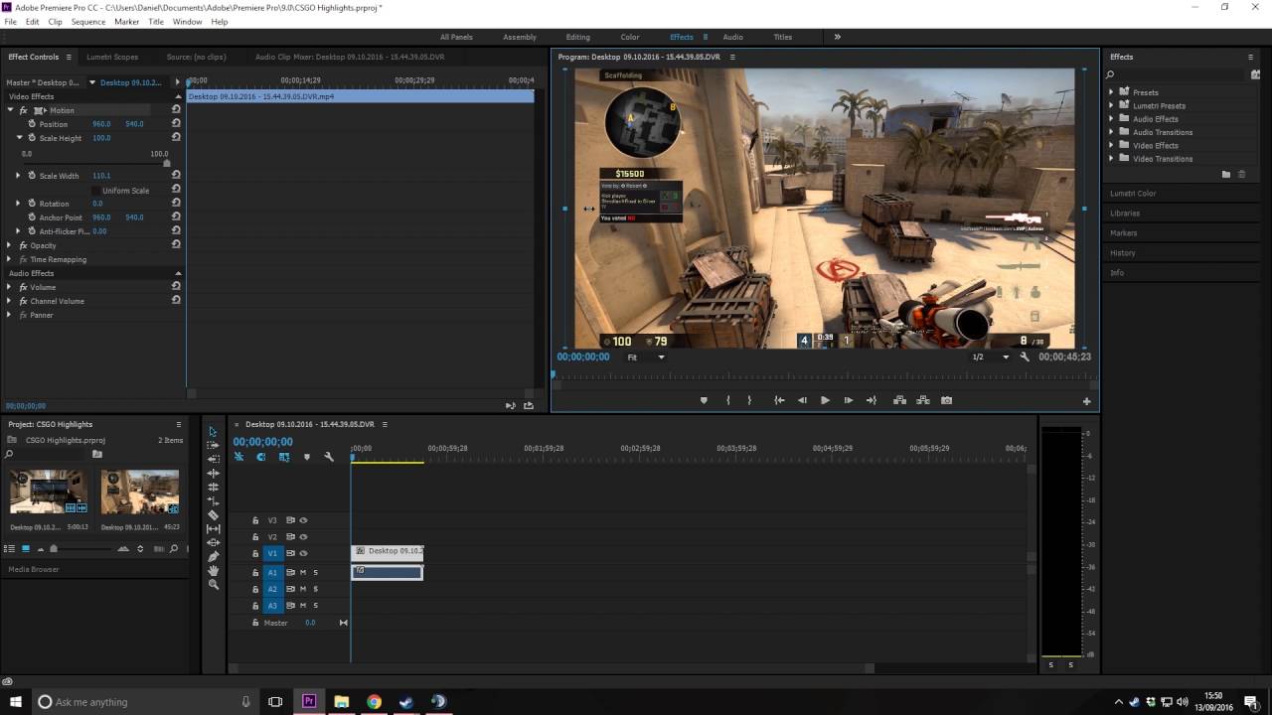1272x715 pixels.
Task: Mark Out point in Program monitor
Action: click(749, 400)
